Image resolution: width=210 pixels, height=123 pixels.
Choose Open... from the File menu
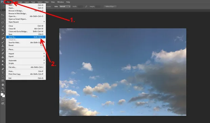point(26,8)
